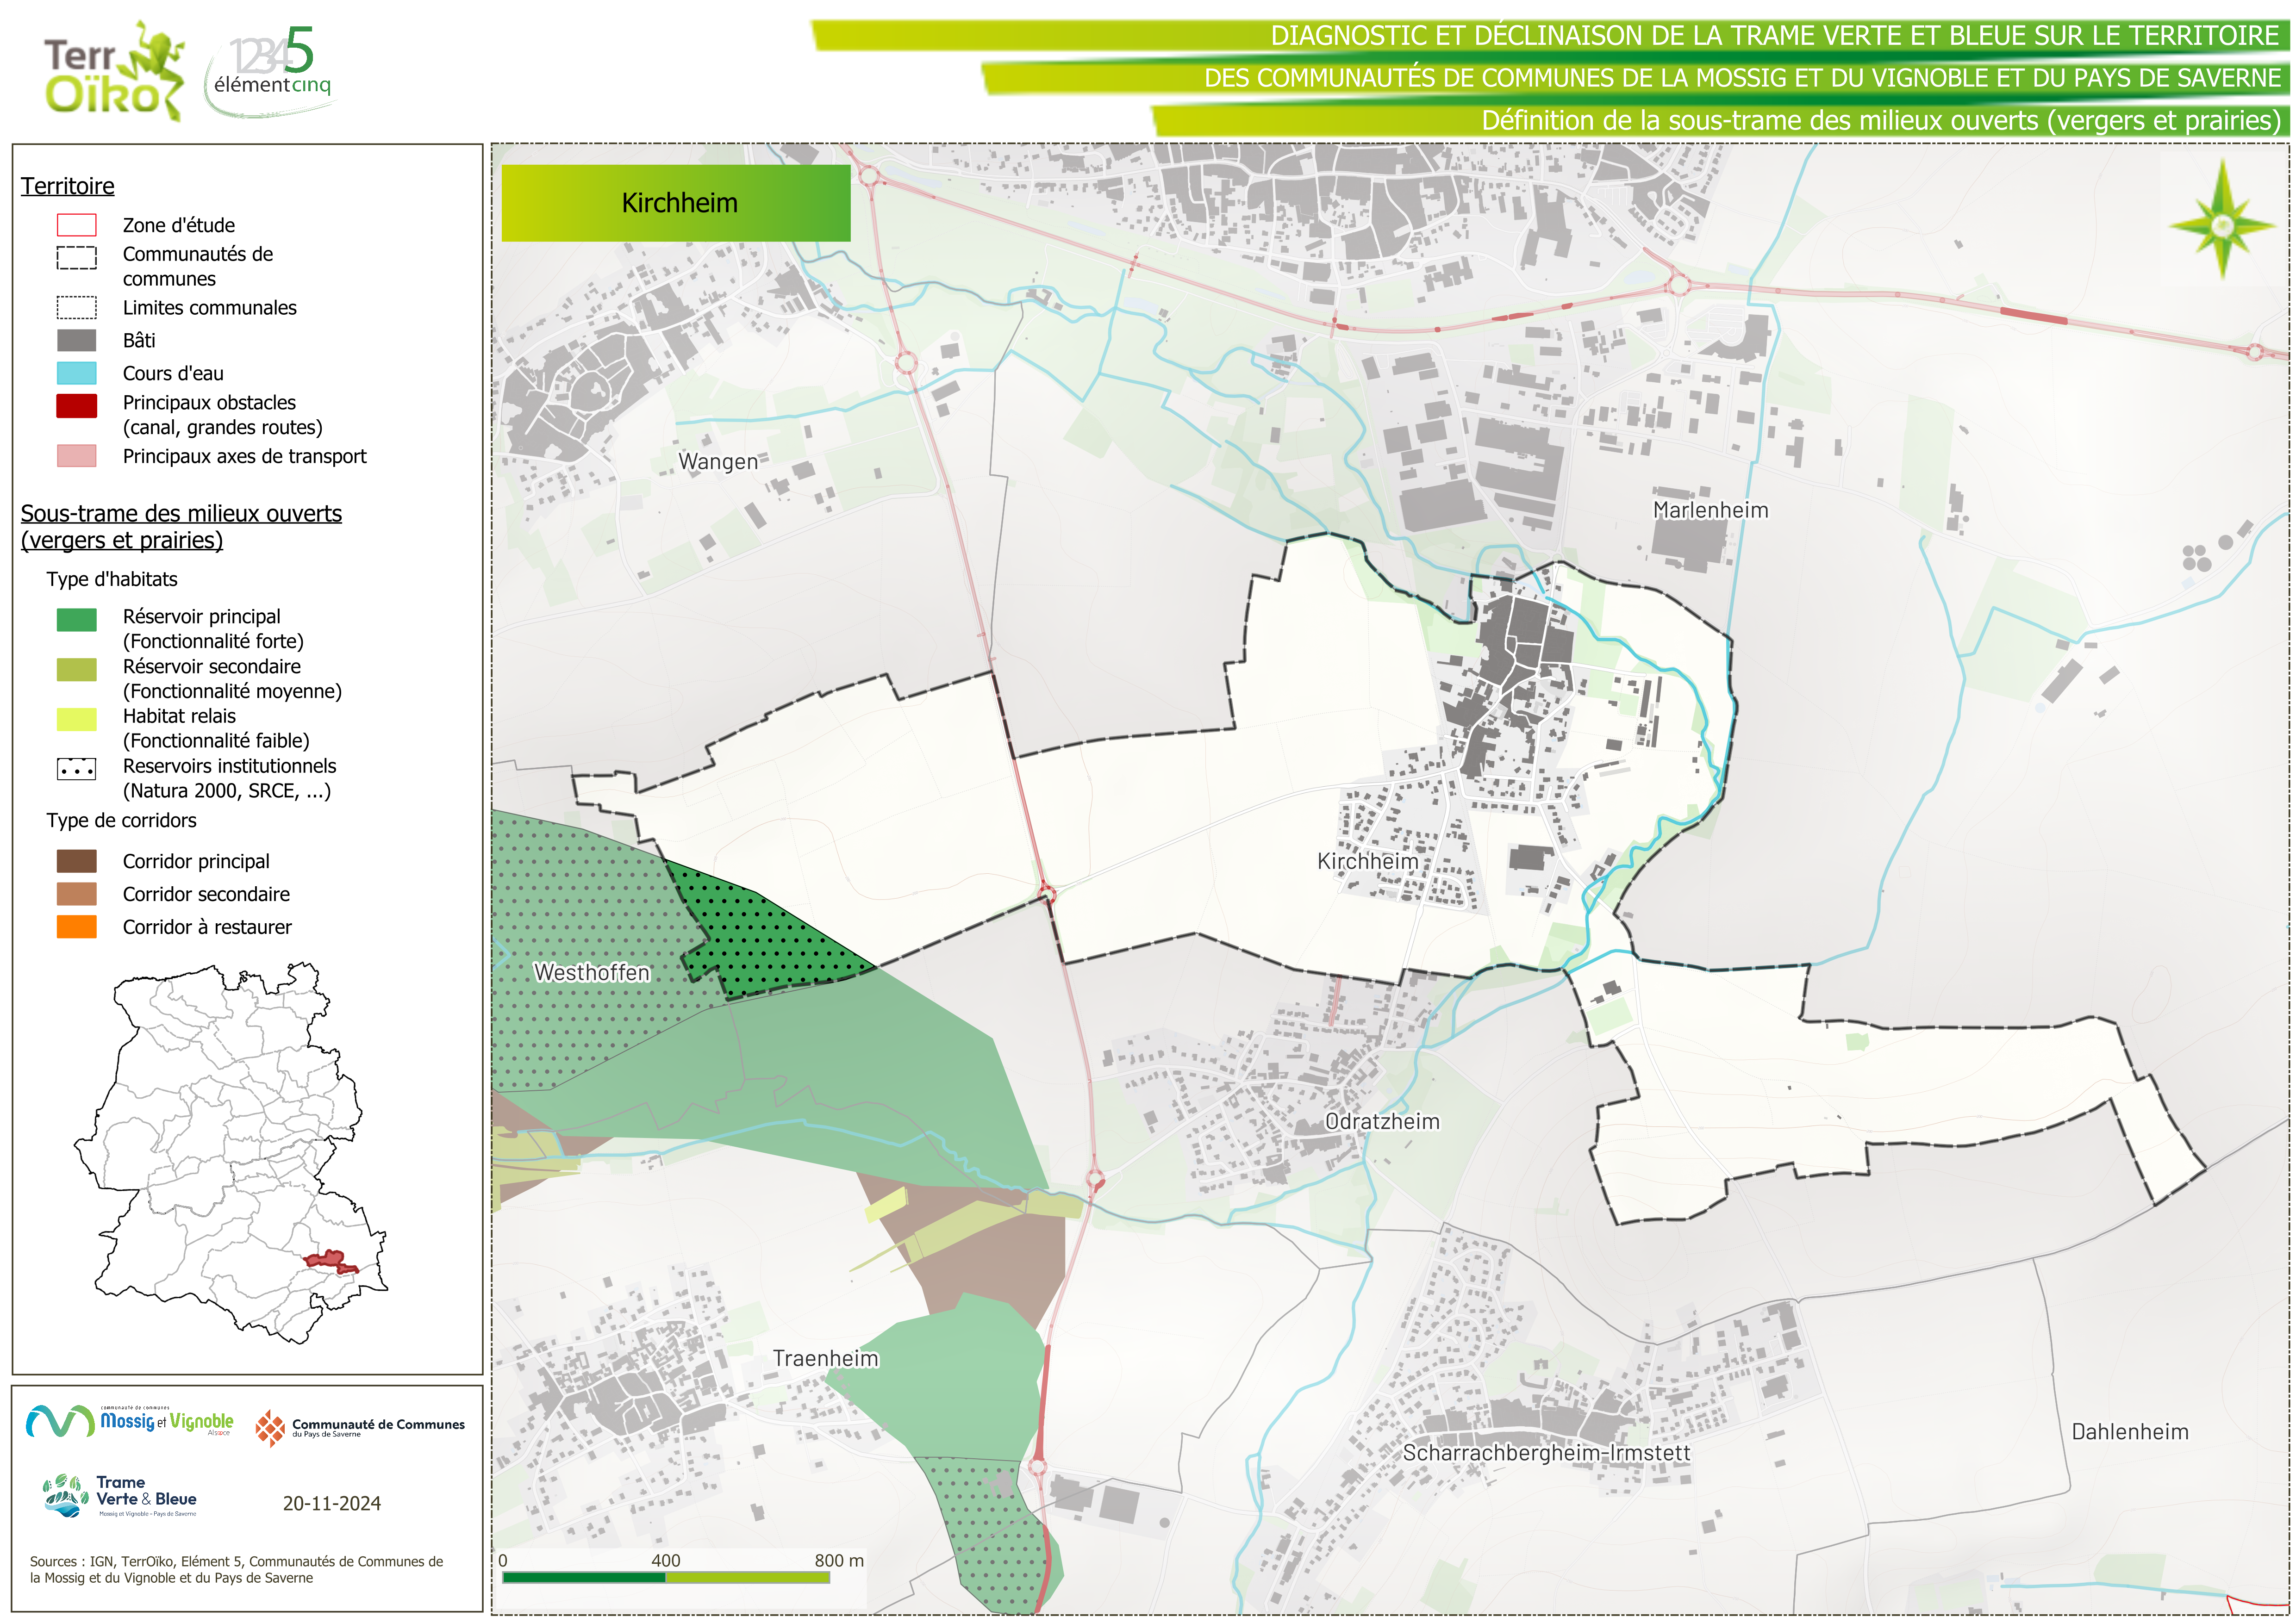
Task: Click the Marlenheim map label
Action: click(1710, 510)
